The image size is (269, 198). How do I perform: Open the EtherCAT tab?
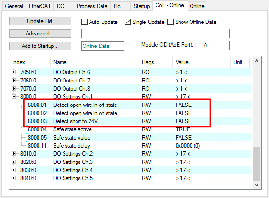[x=39, y=6]
